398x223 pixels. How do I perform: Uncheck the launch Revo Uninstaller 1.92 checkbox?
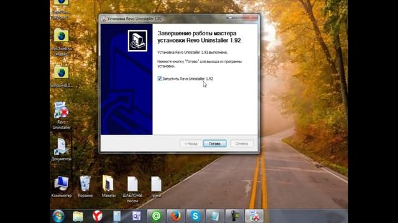click(160, 79)
